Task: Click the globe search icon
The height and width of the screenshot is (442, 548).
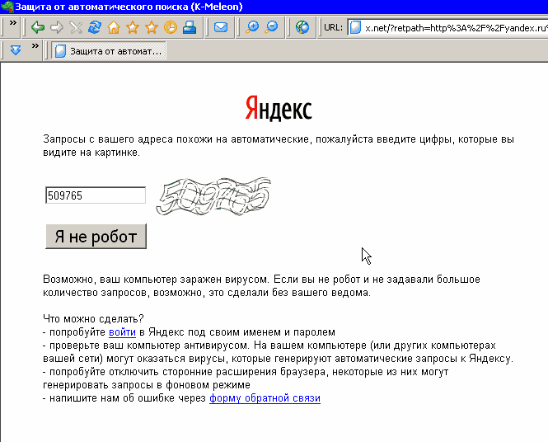Action: click(302, 27)
